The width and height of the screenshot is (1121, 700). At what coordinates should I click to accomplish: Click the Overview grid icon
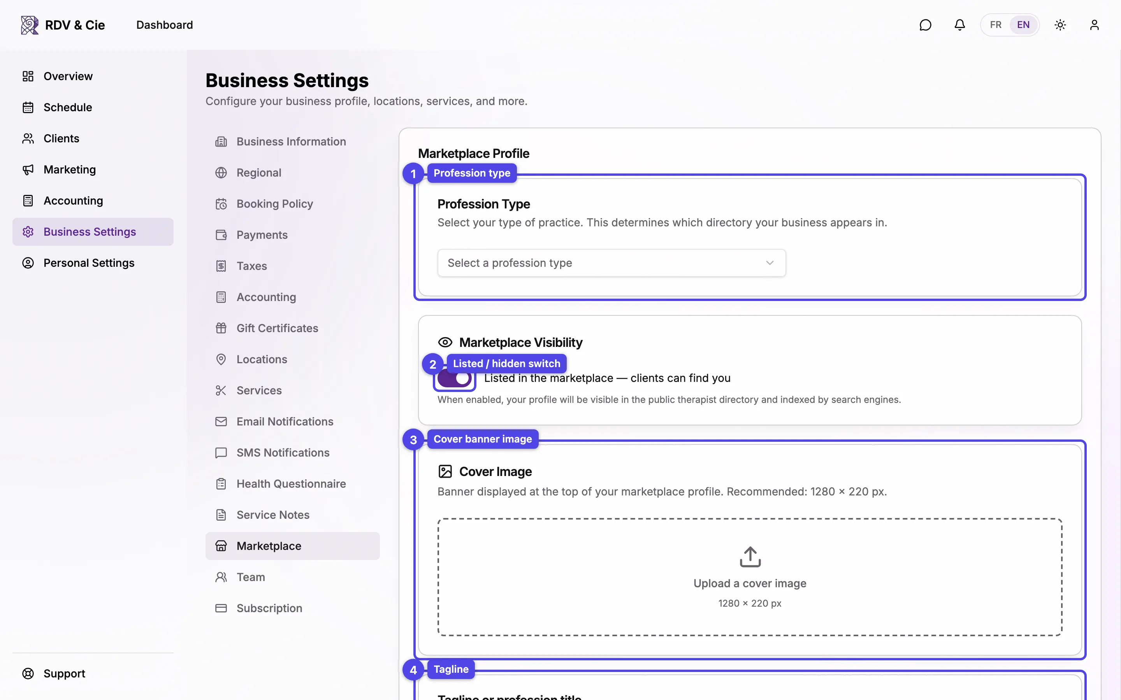click(28, 76)
